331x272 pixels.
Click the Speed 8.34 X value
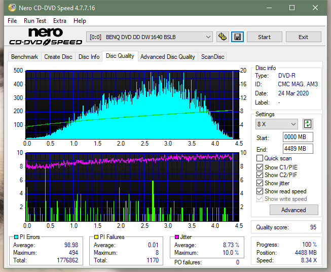pyautogui.click(x=309, y=260)
